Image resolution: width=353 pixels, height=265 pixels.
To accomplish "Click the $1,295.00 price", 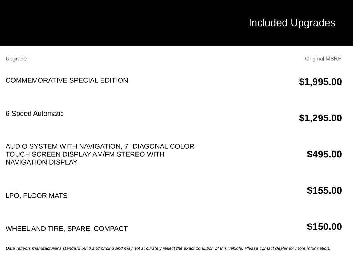I will point(320,118).
